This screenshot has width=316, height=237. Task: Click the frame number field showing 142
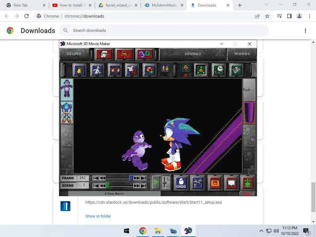click(x=83, y=178)
